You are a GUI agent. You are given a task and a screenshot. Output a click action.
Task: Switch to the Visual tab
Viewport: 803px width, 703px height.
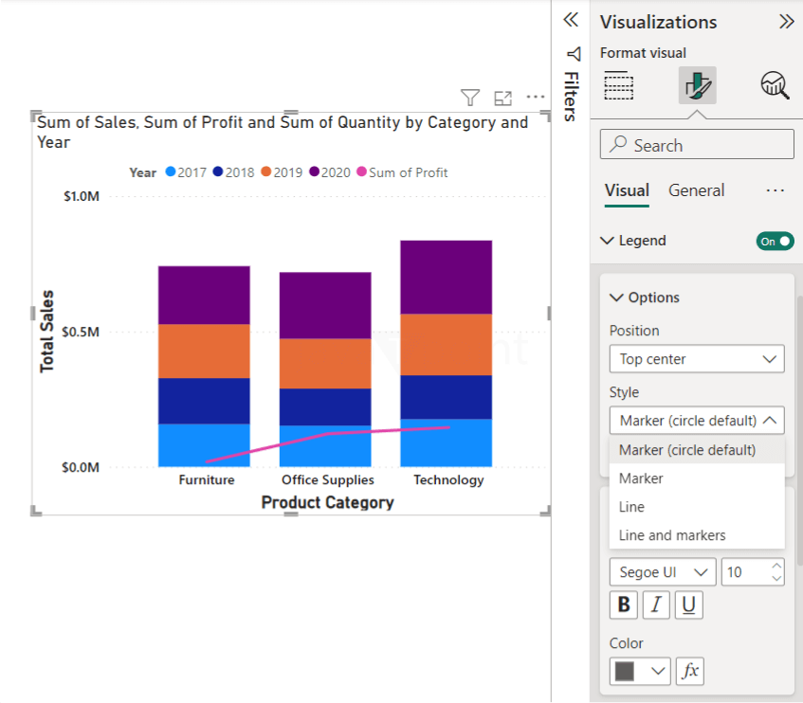(x=627, y=190)
